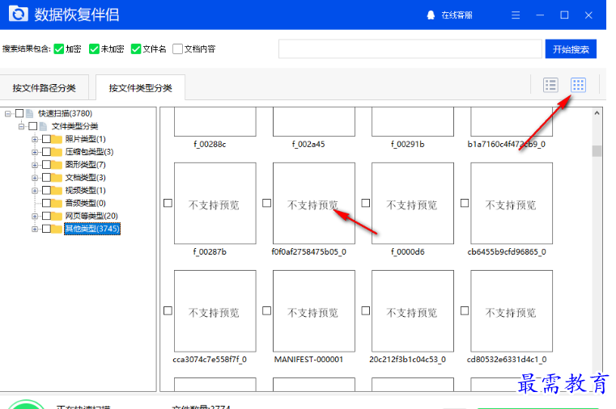Expand the 其他类型 tree node
616x409 pixels.
(35, 229)
